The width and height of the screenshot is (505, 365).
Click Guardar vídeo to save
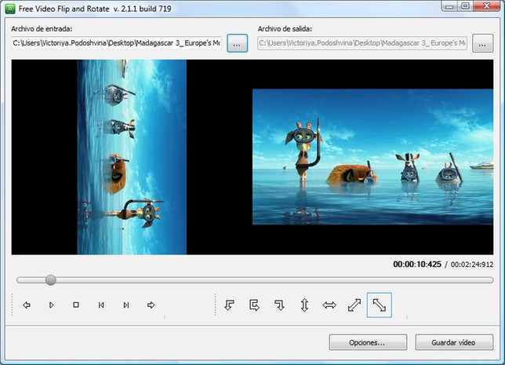pos(454,342)
